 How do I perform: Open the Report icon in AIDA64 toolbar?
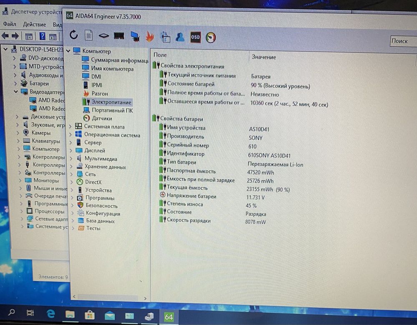pyautogui.click(x=88, y=35)
